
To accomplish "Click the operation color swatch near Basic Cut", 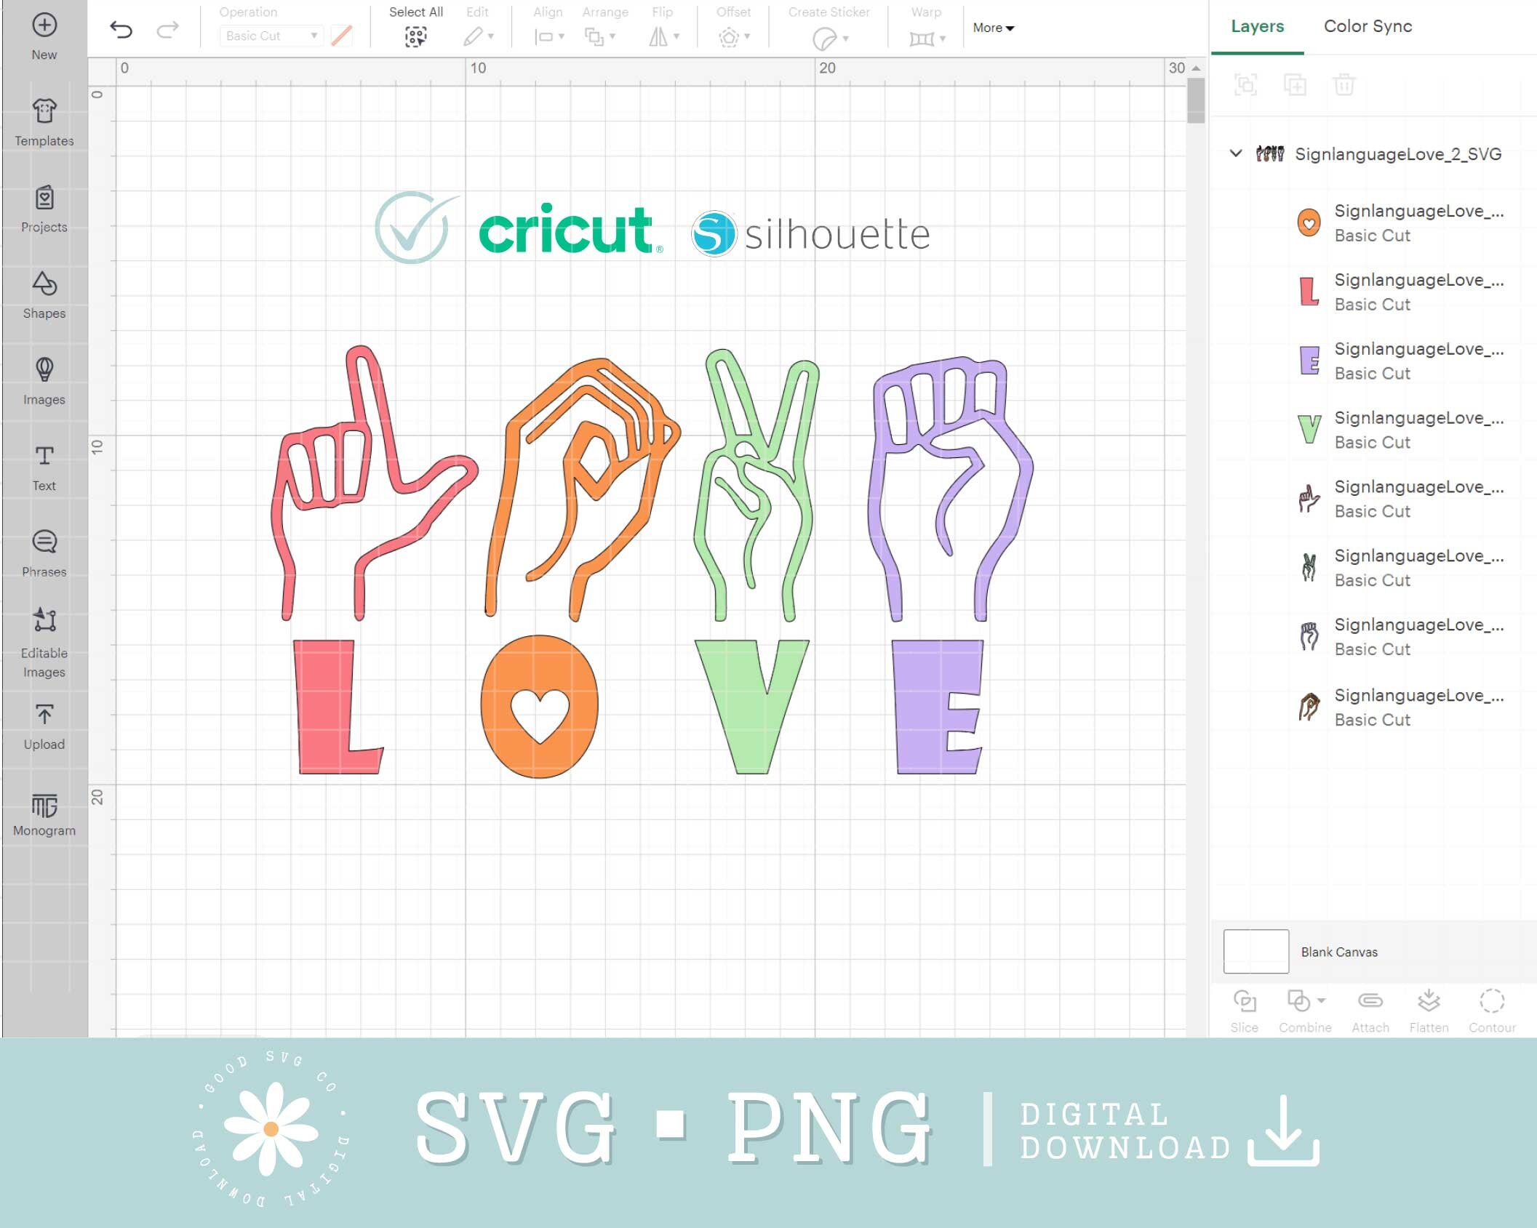I will [x=341, y=34].
